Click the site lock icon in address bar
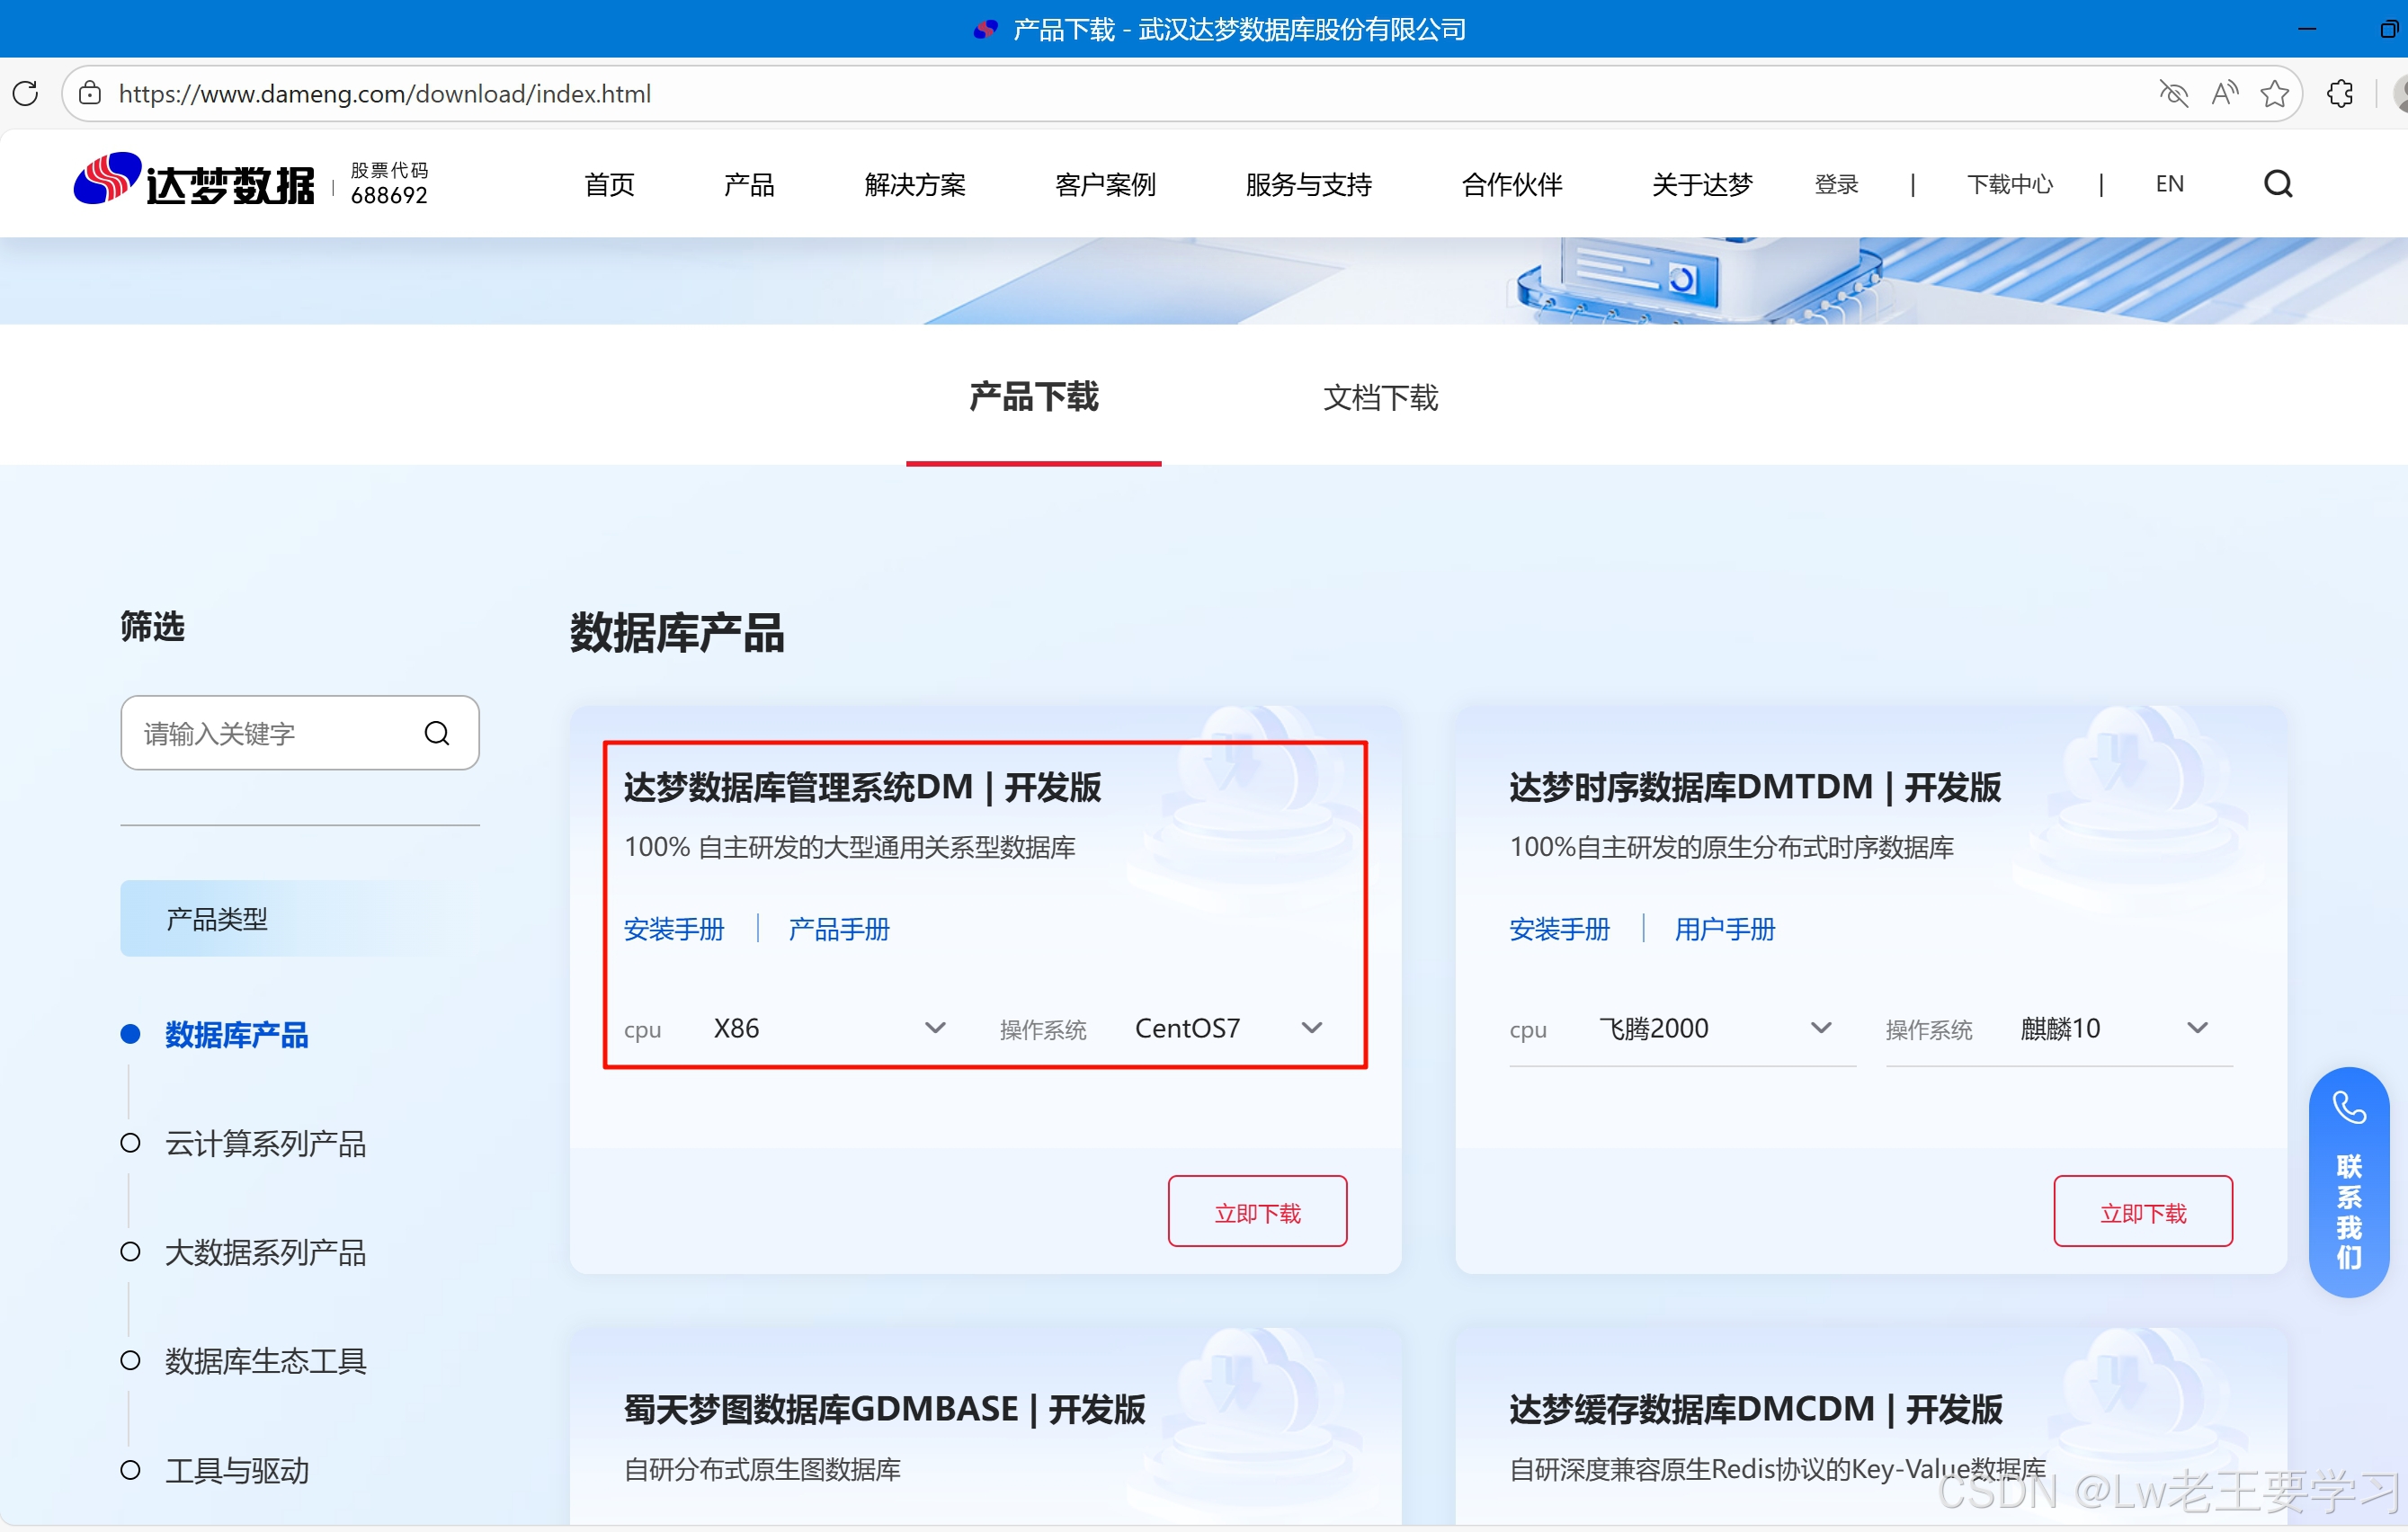Viewport: 2408px width, 1532px height. (x=90, y=93)
